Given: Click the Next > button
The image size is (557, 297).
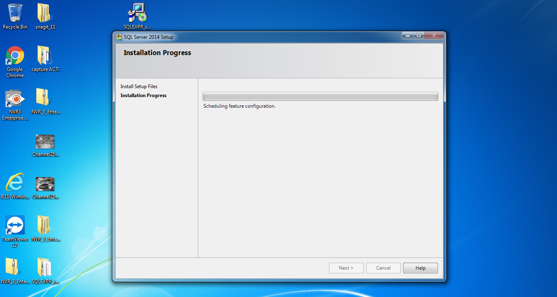Looking at the screenshot, I should (x=346, y=268).
